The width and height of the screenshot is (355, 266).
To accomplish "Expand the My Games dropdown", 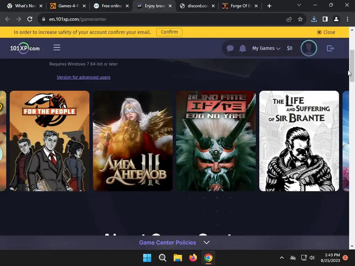I will (x=266, y=48).
